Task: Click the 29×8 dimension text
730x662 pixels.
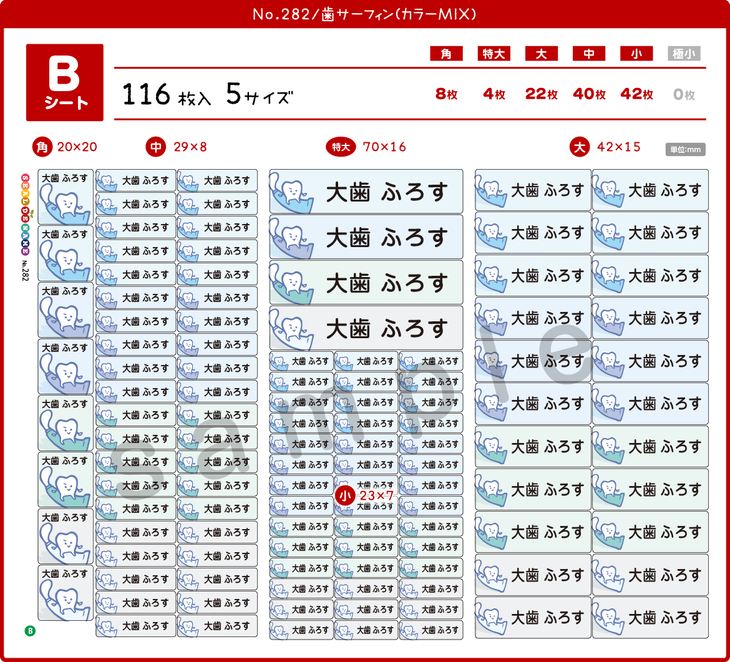Action: coord(190,147)
